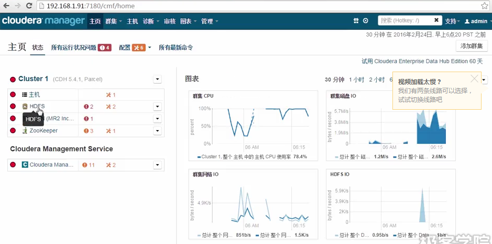
Task: Open the 群集 CPU chart
Action: click(x=253, y=125)
